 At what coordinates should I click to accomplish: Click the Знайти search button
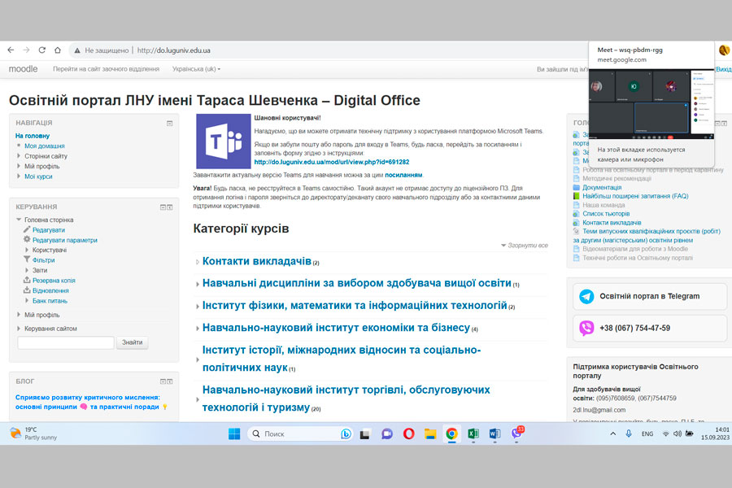pyautogui.click(x=133, y=342)
